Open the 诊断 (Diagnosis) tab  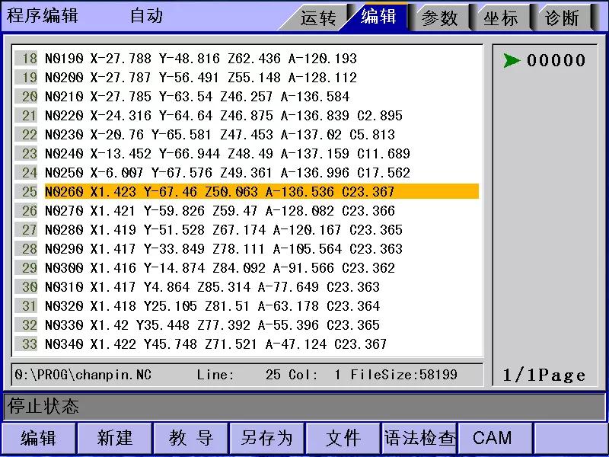point(562,18)
